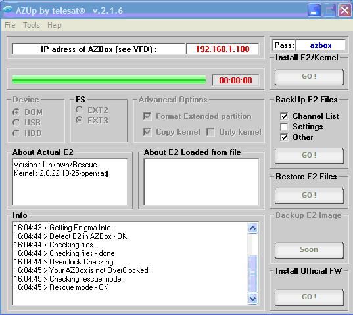Click the green progress bar
Screen dimensions: 353x315
(109, 79)
